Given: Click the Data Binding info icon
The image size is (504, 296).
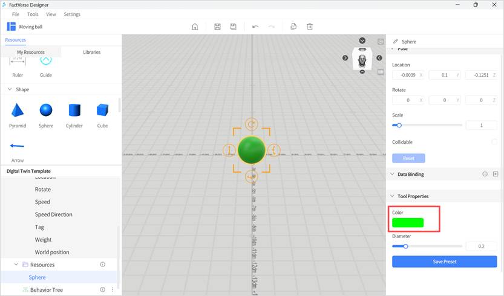Looking at the screenshot, I should coord(485,174).
